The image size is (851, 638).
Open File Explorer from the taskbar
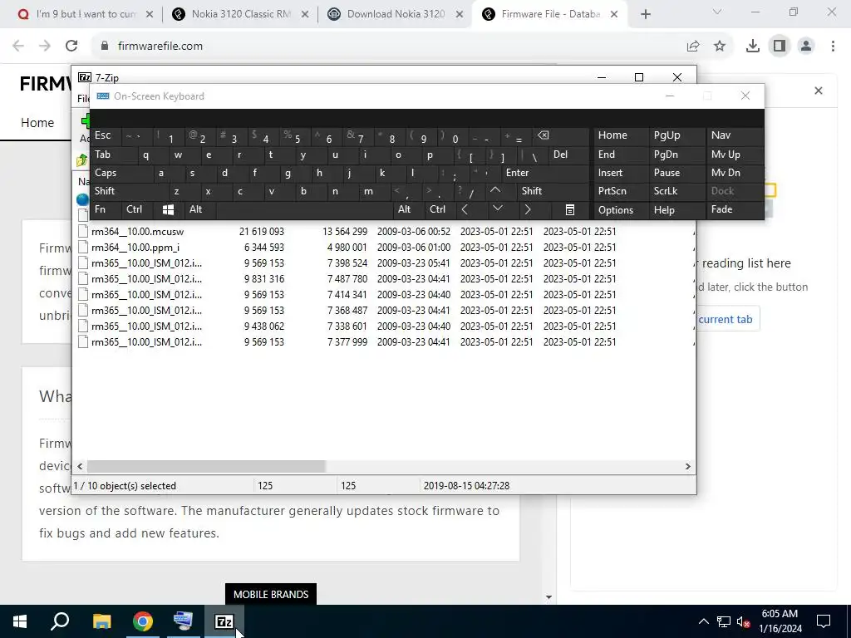click(x=101, y=621)
